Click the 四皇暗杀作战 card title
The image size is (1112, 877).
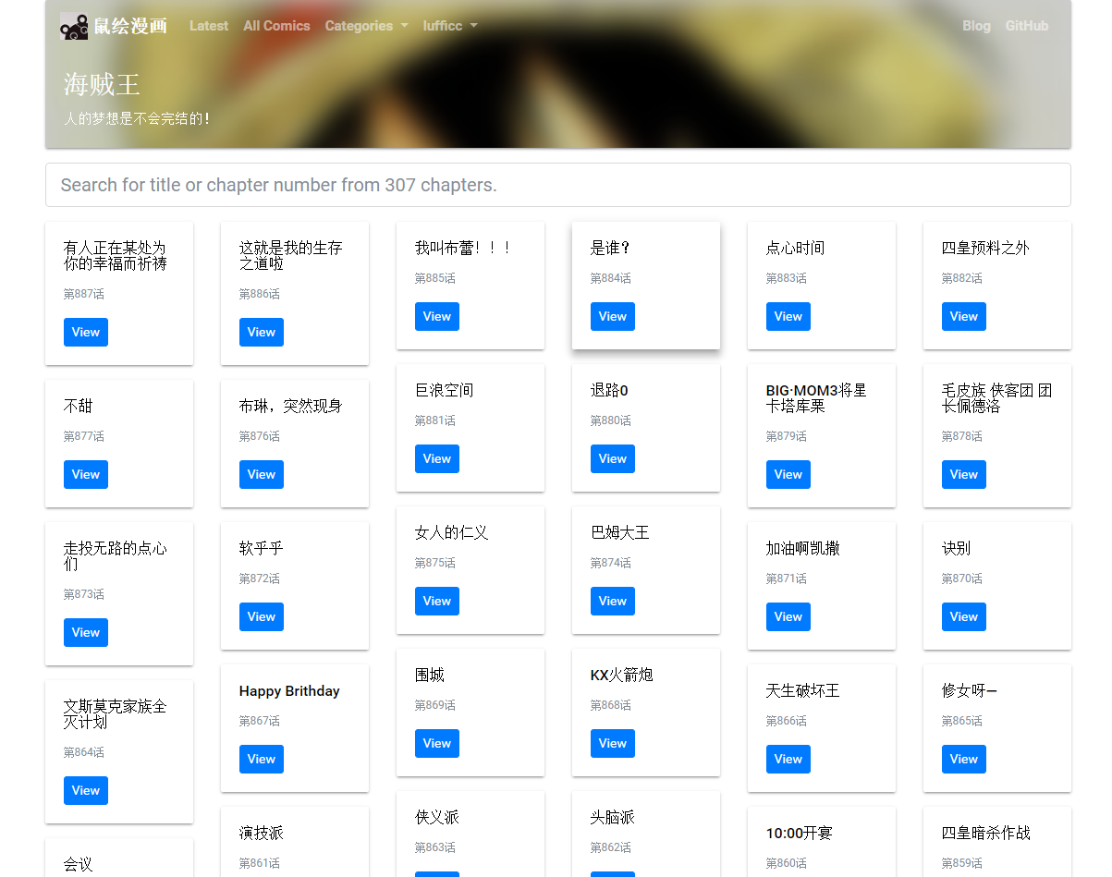coord(986,834)
